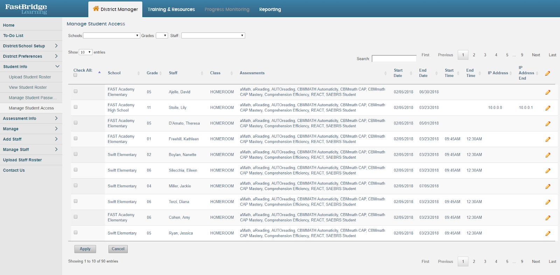This screenshot has height=275, width=560.
Task: Sort by the Assessments column arrows
Action: pos(385,73)
